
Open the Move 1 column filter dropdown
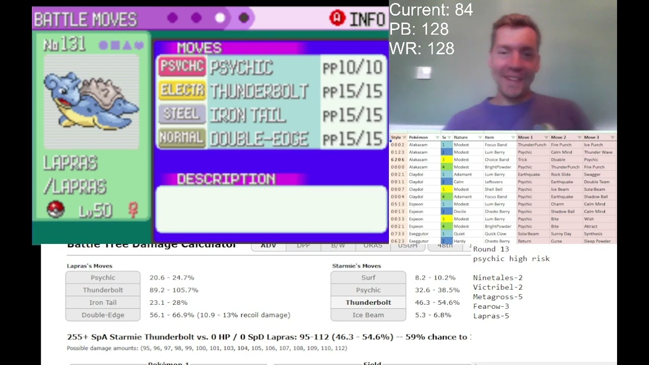pos(547,137)
